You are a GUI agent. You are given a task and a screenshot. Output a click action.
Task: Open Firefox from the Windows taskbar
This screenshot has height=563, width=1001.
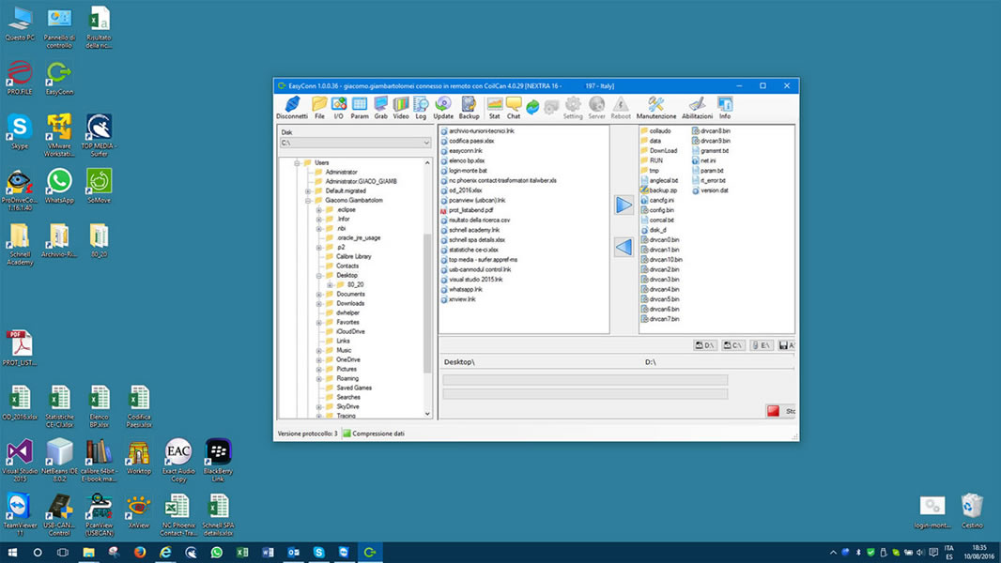coord(139,552)
